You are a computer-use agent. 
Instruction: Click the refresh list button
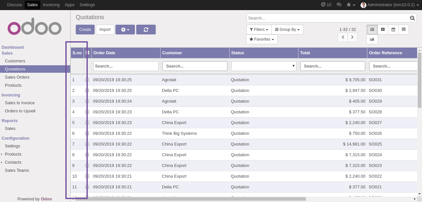click(x=146, y=30)
